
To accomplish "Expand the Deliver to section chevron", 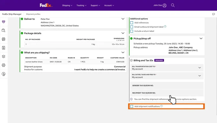I will [x=123, y=19].
